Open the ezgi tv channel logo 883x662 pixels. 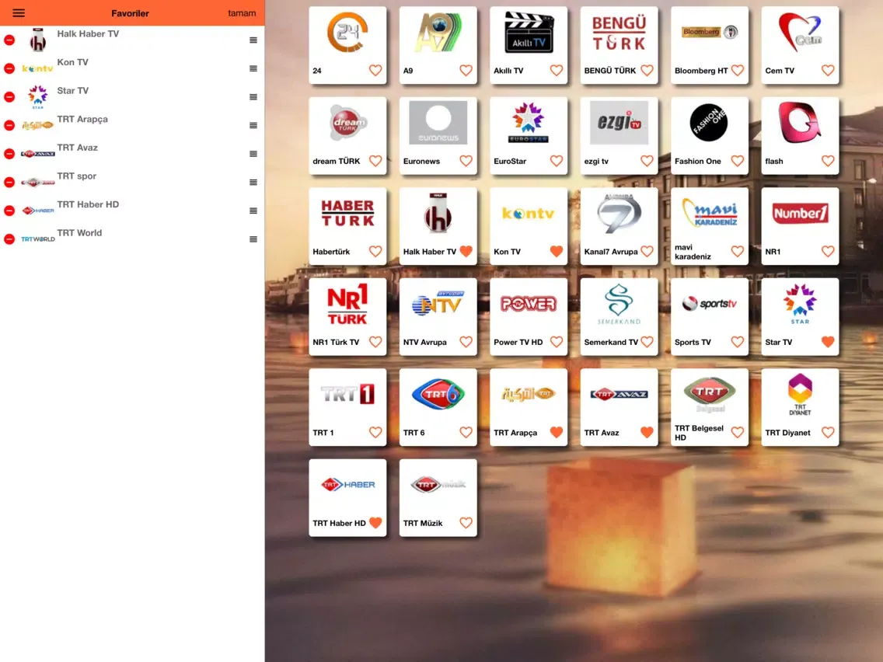tap(619, 123)
